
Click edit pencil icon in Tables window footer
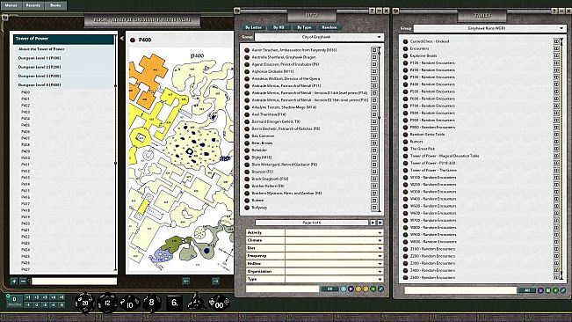click(563, 290)
